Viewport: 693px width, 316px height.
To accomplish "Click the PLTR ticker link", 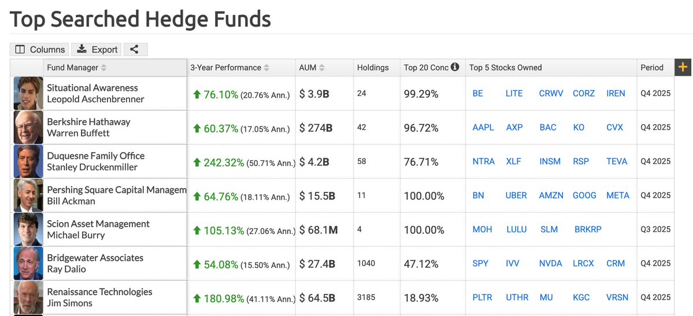I will [x=482, y=298].
